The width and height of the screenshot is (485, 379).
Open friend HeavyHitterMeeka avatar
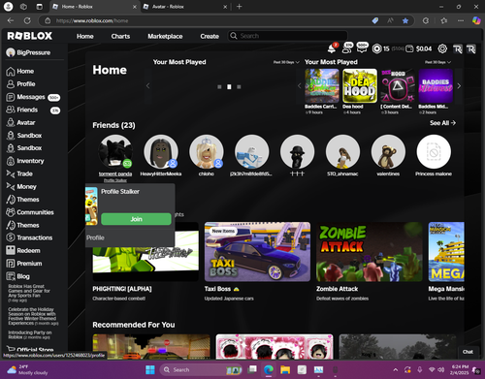coord(161,151)
